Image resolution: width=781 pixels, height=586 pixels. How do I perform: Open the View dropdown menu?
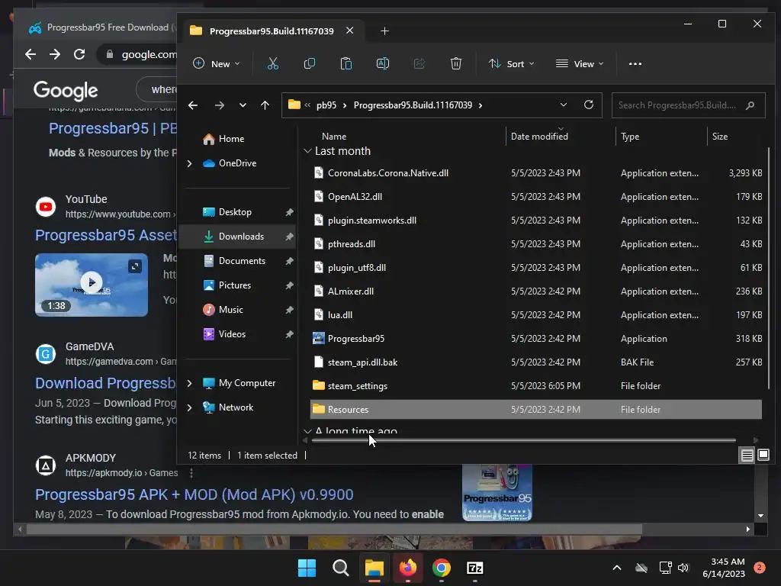point(580,64)
